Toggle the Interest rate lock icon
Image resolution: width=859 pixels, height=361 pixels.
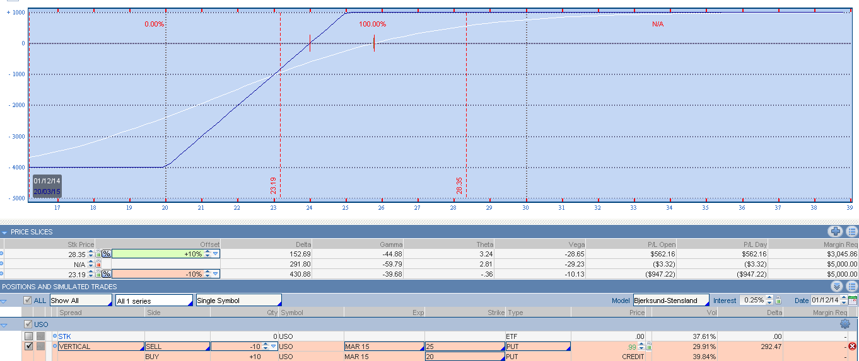pos(778,301)
